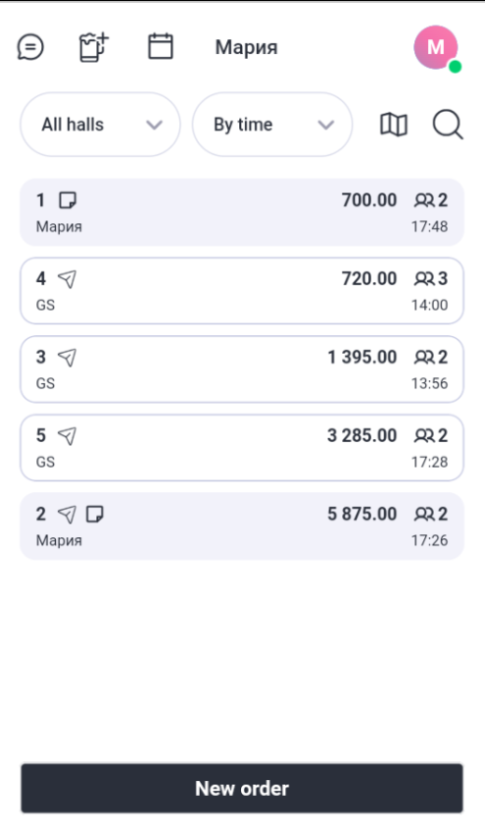The height and width of the screenshot is (835, 485).
Task: Click the note icon on order 1
Action: click(68, 200)
